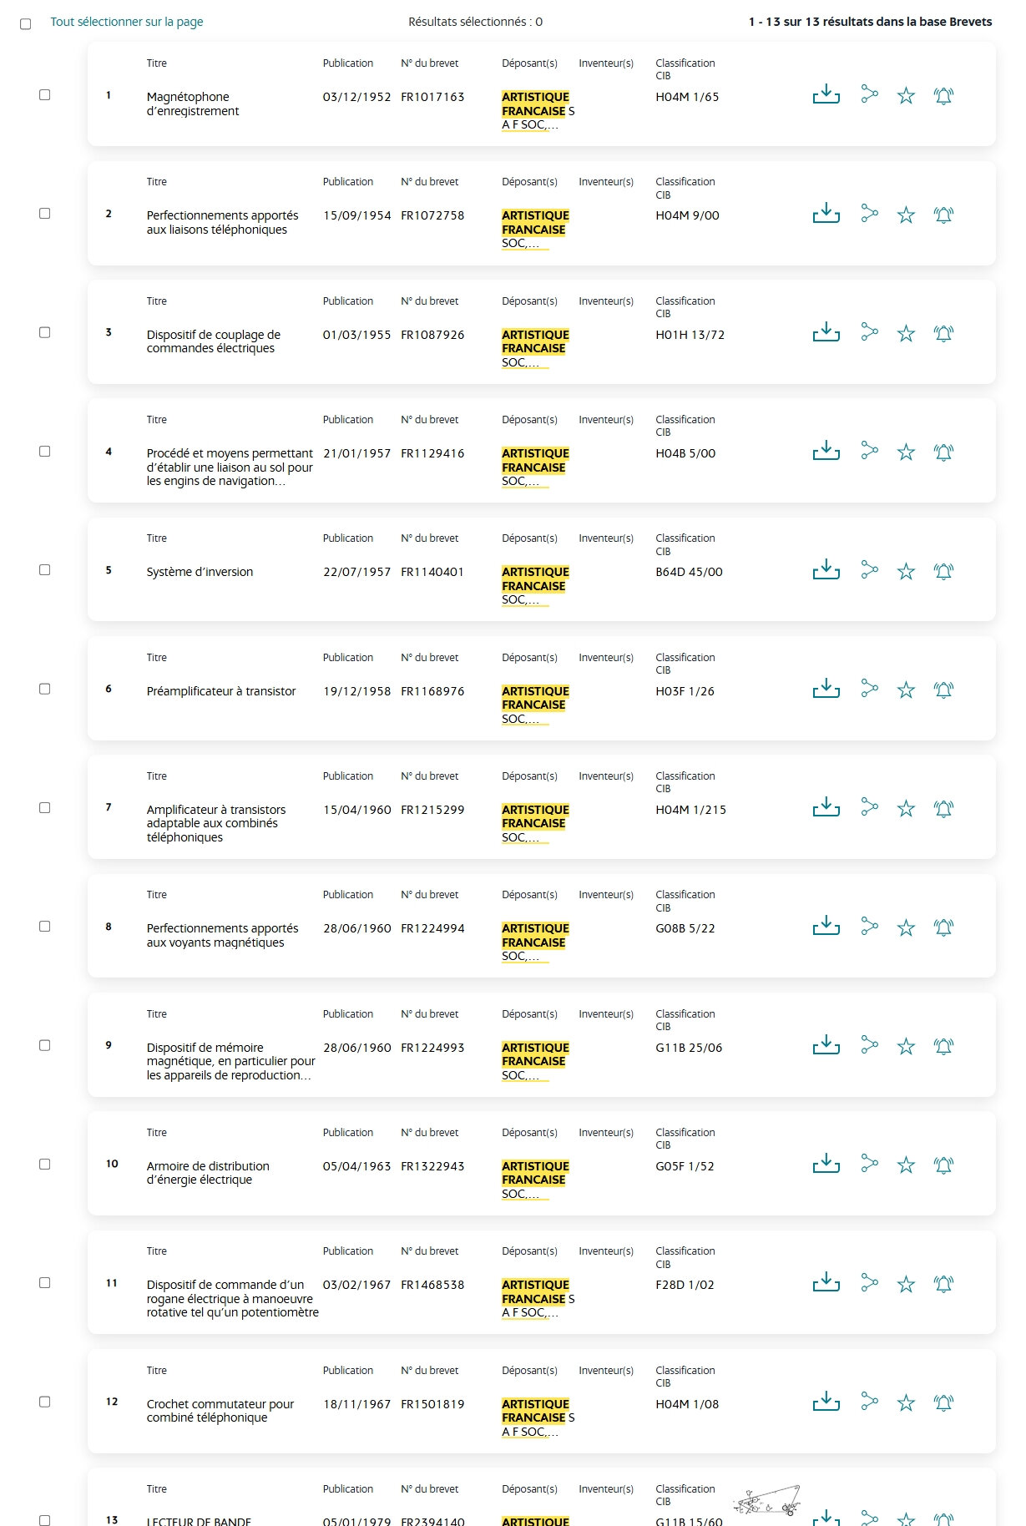Share patent FR1072758 result
The height and width of the screenshot is (1526, 1026).
[869, 214]
